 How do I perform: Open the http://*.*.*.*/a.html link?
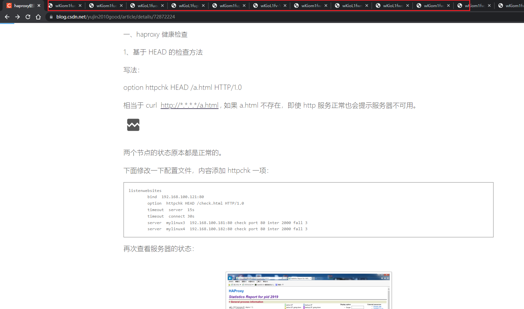(189, 105)
